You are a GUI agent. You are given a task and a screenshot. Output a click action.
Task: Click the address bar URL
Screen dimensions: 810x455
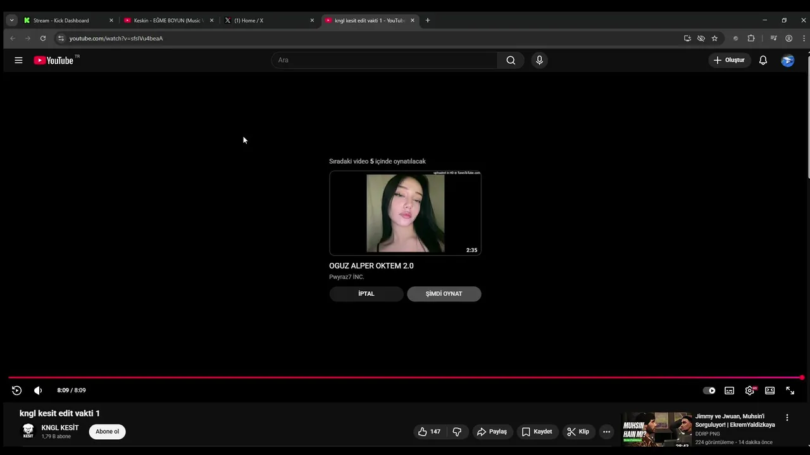[x=116, y=39]
